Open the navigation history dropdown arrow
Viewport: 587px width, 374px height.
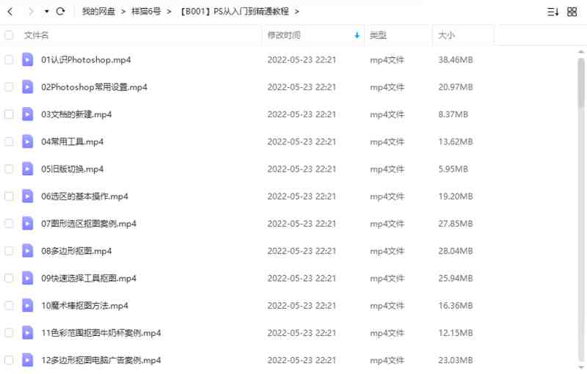pyautogui.click(x=46, y=12)
